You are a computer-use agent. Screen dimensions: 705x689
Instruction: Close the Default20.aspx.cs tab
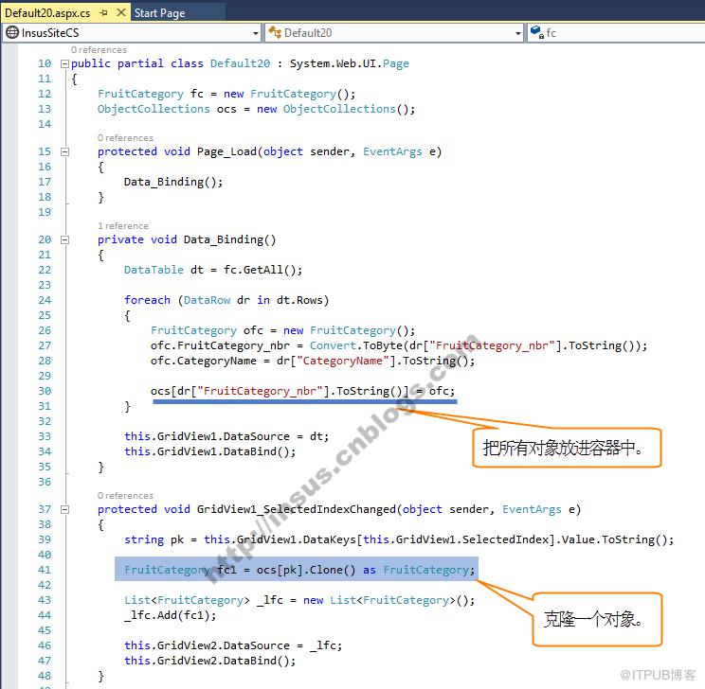click(x=121, y=12)
